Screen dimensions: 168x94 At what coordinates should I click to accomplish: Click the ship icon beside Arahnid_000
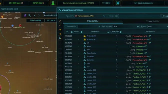pyautogui.click(x=85, y=36)
